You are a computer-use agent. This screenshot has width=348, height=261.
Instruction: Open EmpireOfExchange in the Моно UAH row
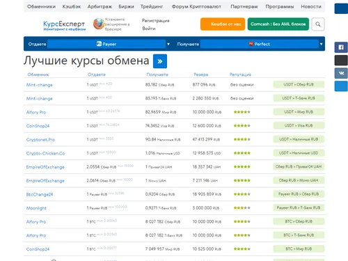(45, 181)
